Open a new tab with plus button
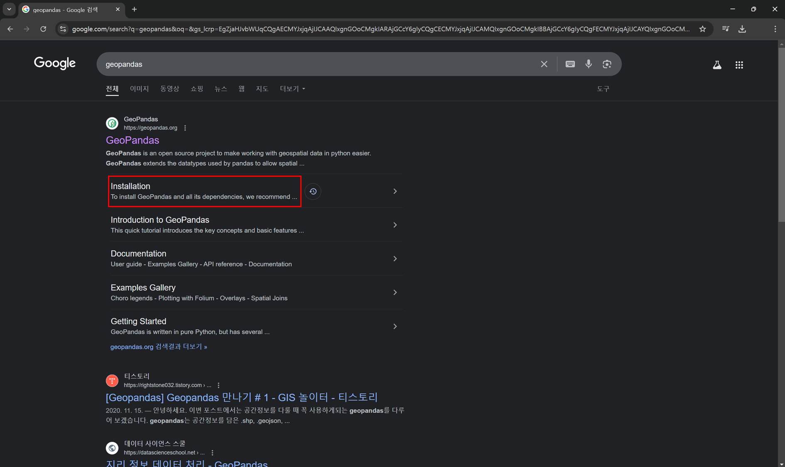This screenshot has height=467, width=785. tap(134, 9)
